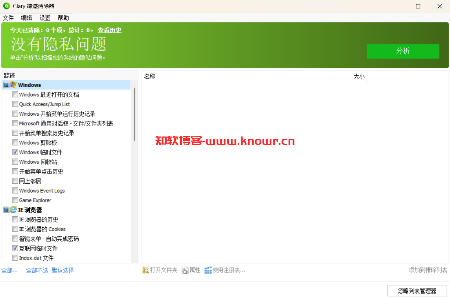Check IE 浏览器的历史 checkbox

pyautogui.click(x=15, y=219)
